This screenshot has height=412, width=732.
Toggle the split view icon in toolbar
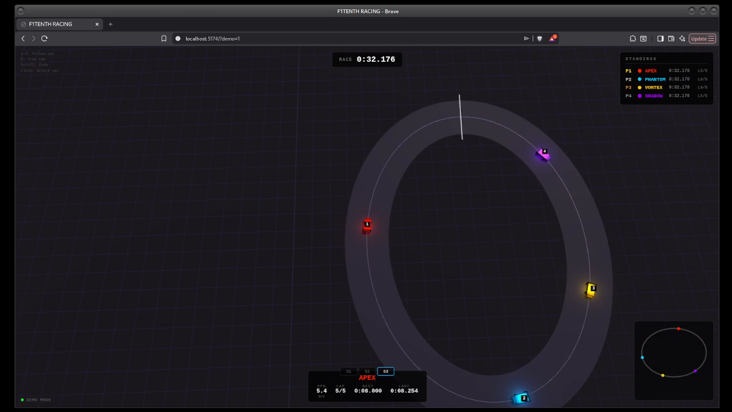pos(671,38)
